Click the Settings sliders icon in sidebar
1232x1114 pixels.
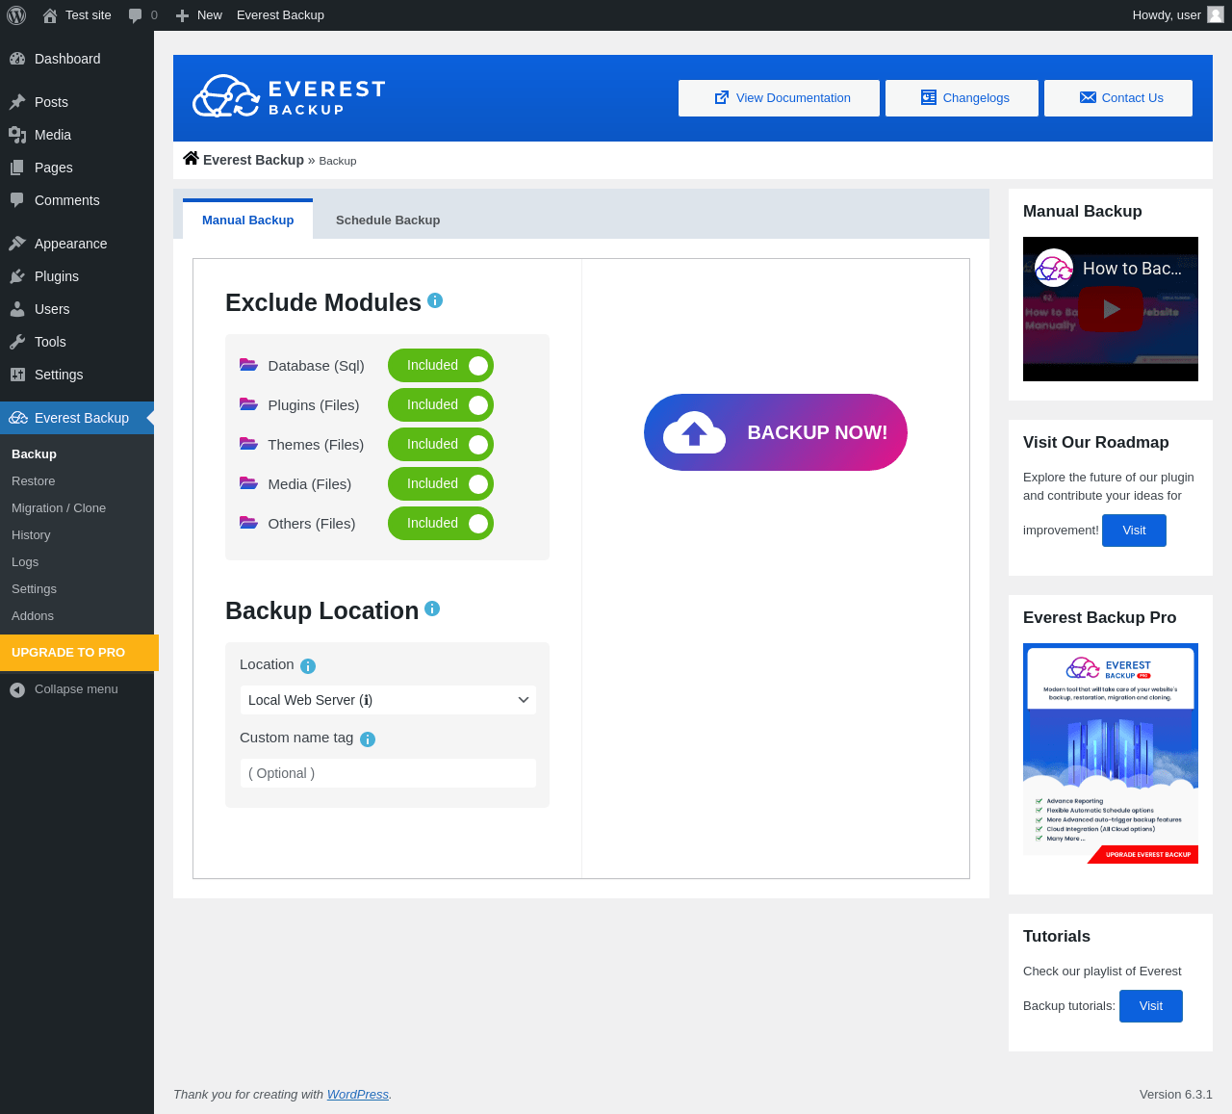(17, 375)
